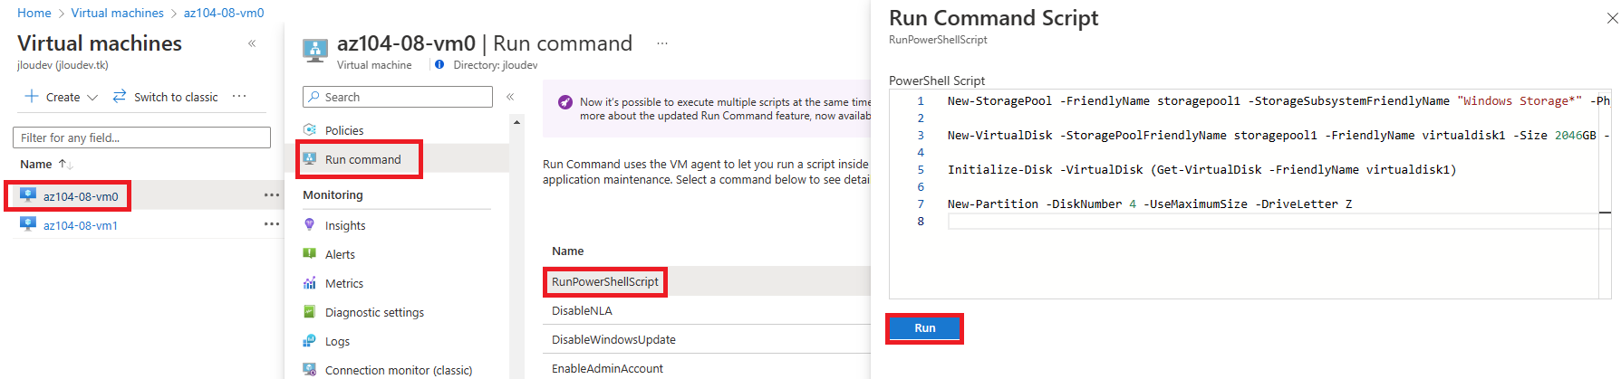Click the Diagnostic settings icon
Image resolution: width=1621 pixels, height=379 pixels.
tap(310, 311)
